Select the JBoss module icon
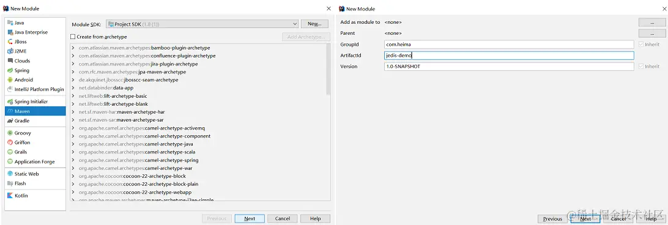This screenshot has height=225, width=668. (10, 42)
